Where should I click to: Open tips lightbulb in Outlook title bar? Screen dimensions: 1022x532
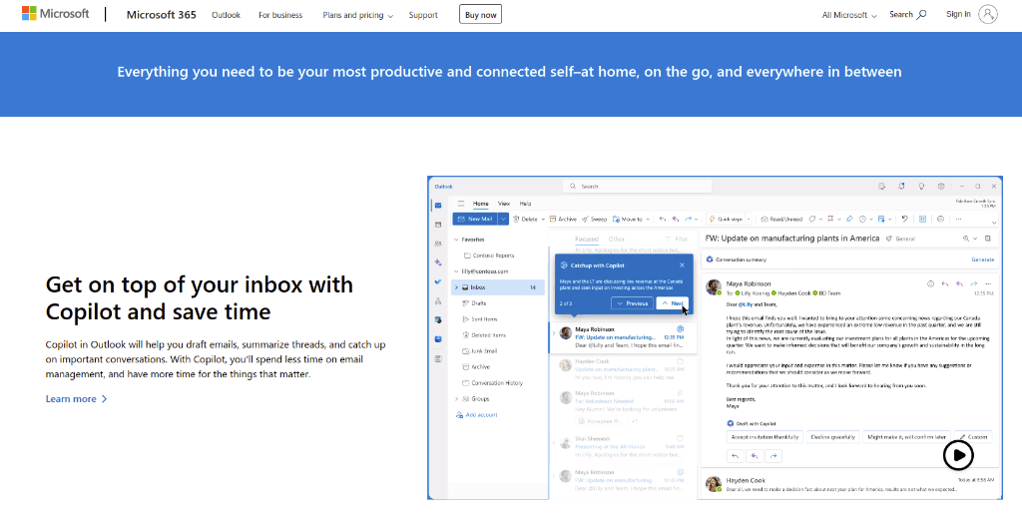(x=921, y=187)
